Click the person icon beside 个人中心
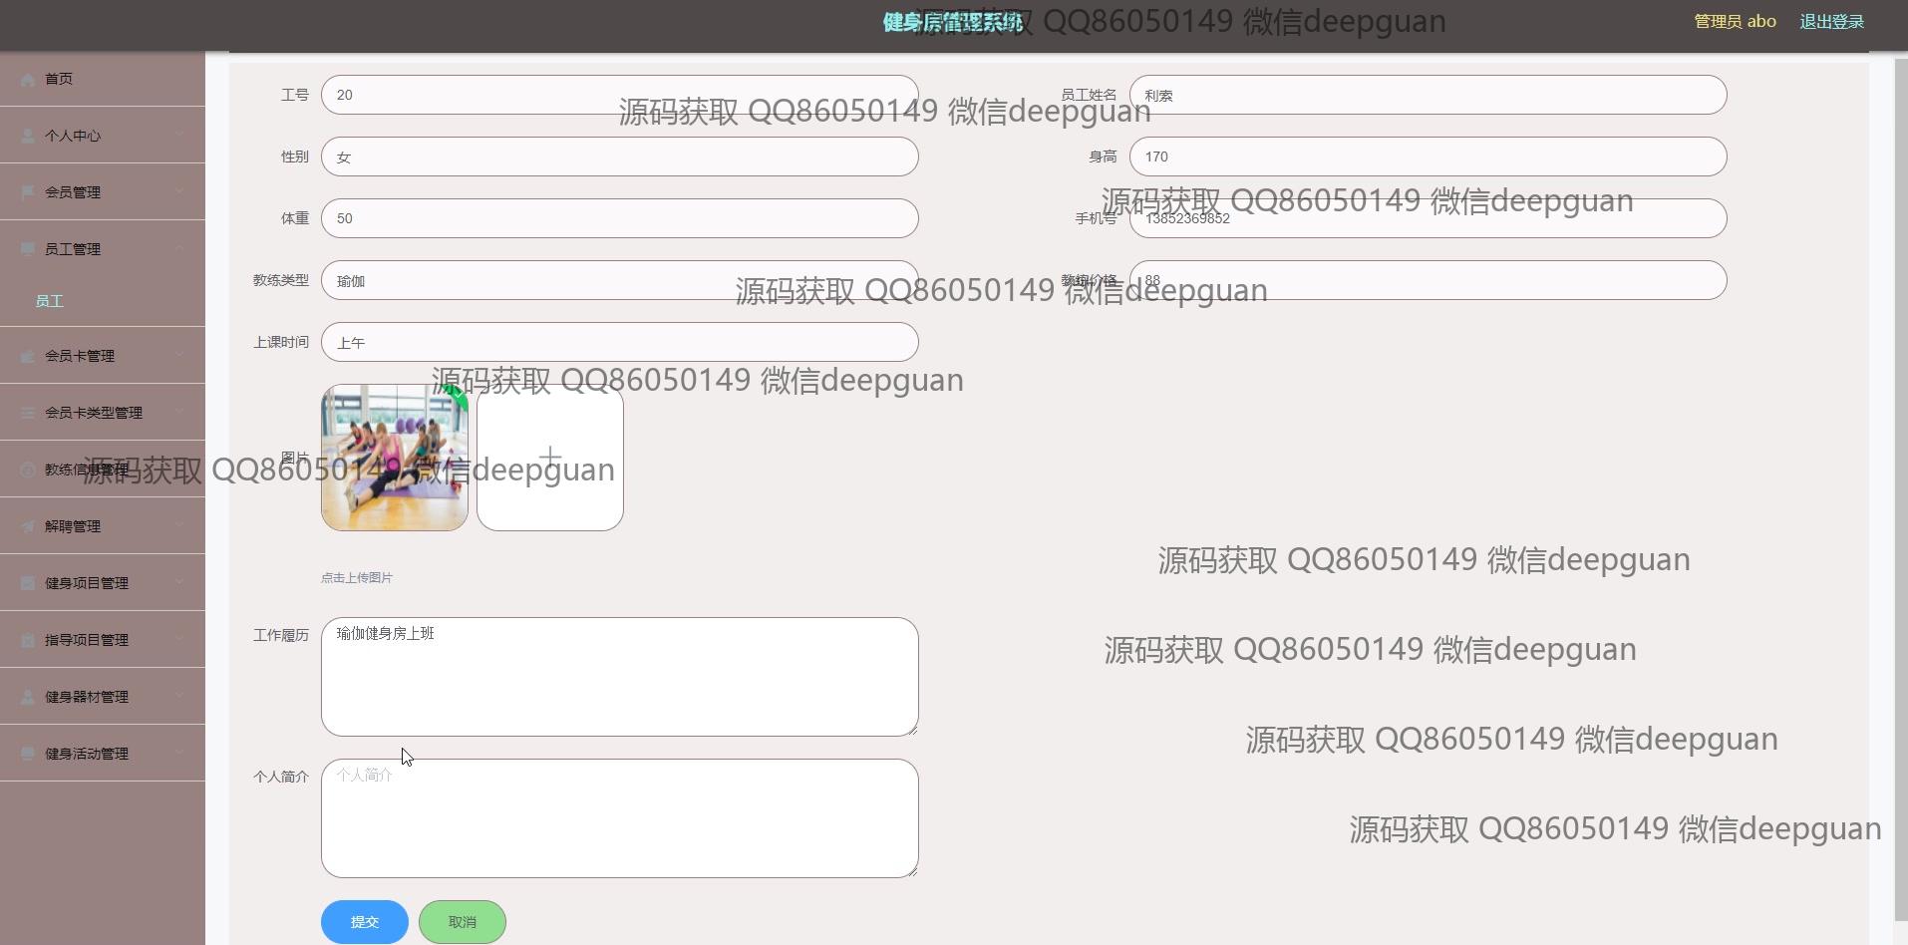Image resolution: width=1908 pixels, height=945 pixels. click(x=28, y=136)
